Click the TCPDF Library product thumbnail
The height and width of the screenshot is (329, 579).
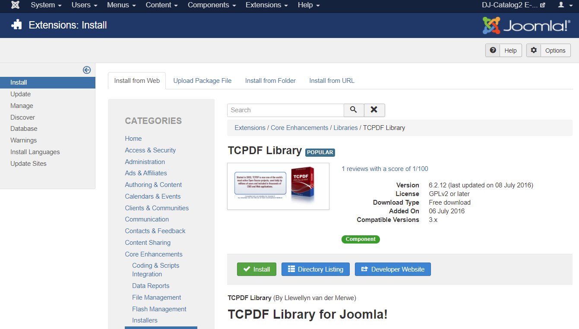coord(278,186)
